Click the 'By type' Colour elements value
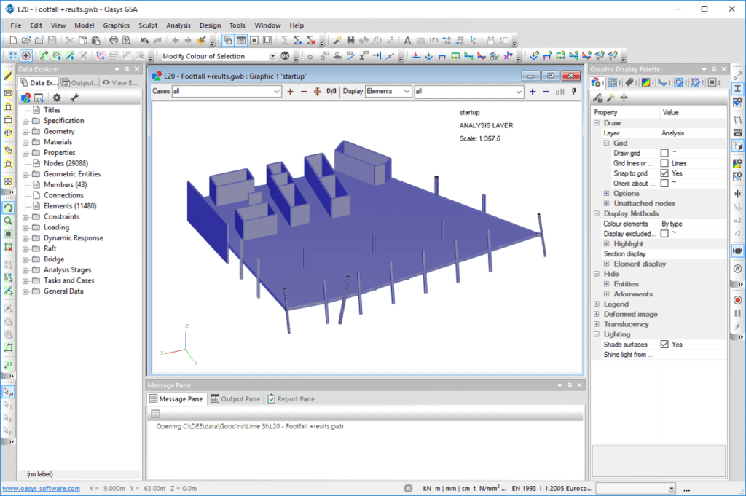 (672, 224)
